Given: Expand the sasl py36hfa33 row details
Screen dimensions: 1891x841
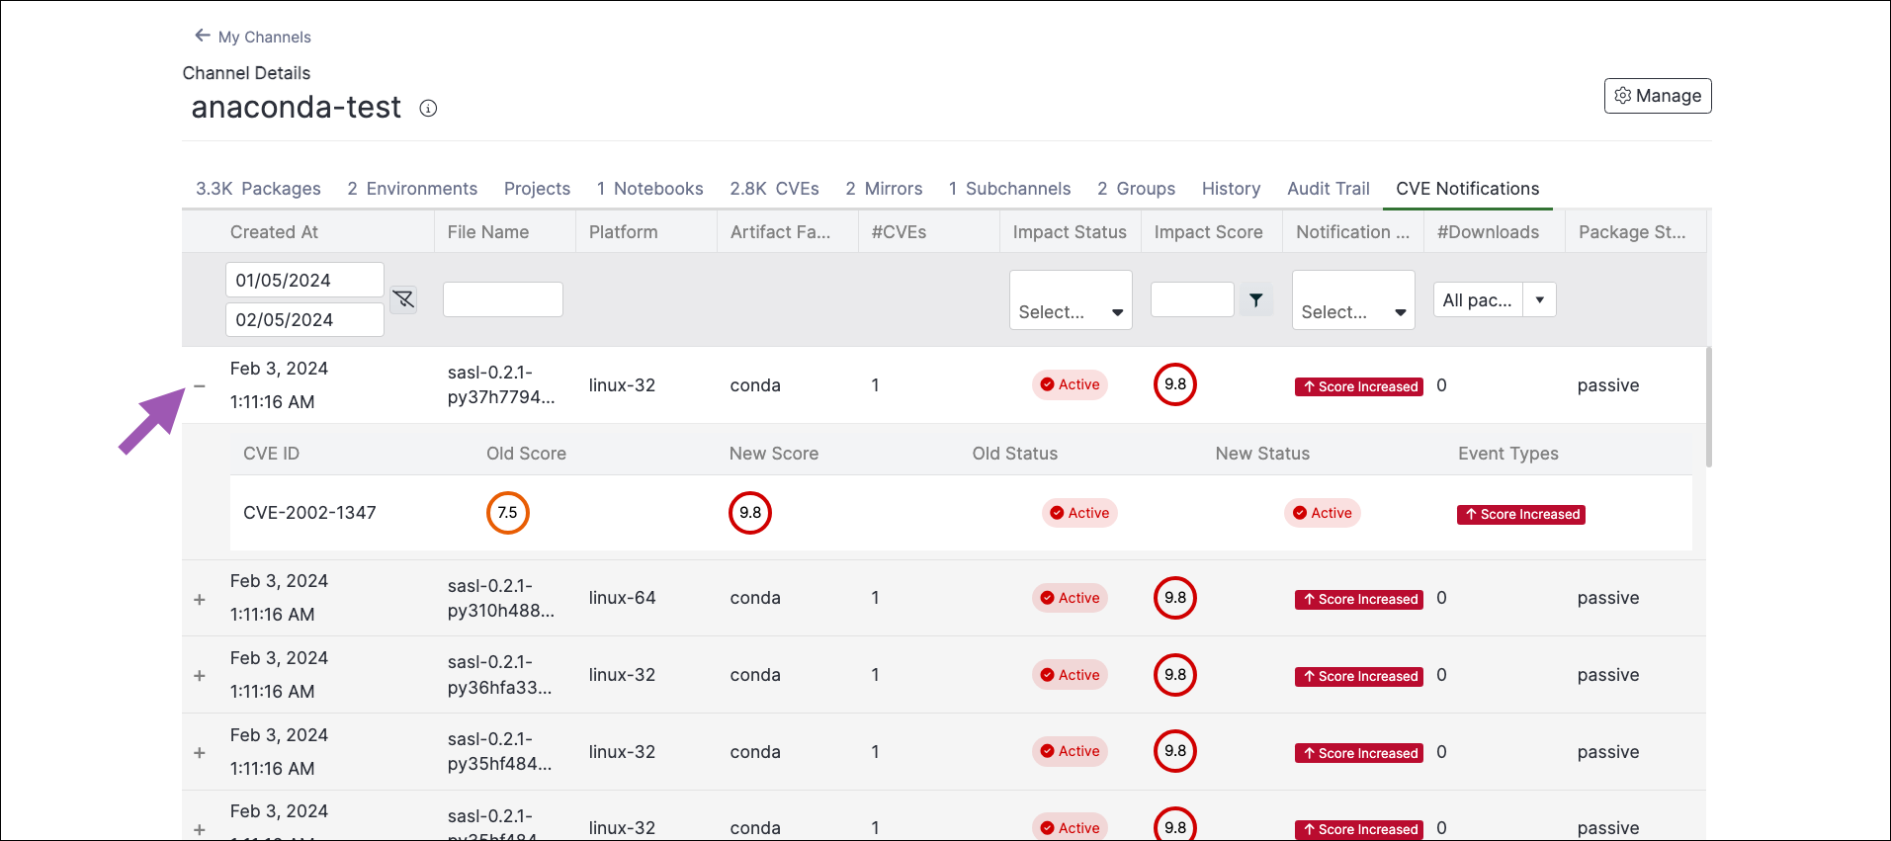Looking at the screenshot, I should pyautogui.click(x=200, y=676).
